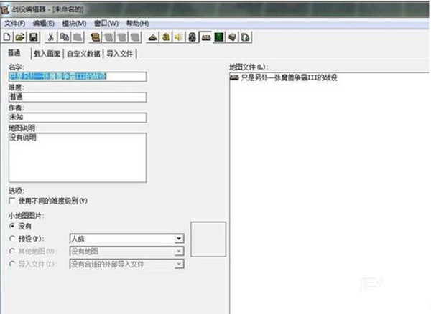The width and height of the screenshot is (431, 314).
Task: Open the 编辑(E) menu
Action: coord(43,24)
